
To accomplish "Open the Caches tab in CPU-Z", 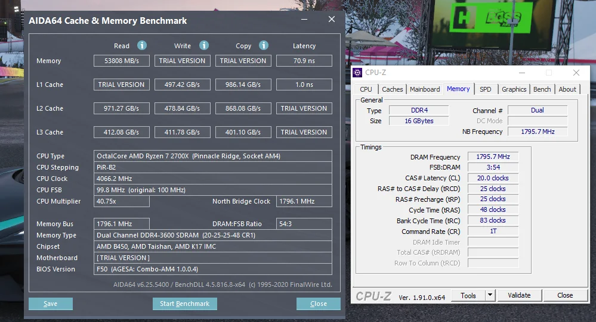I will tap(393, 89).
